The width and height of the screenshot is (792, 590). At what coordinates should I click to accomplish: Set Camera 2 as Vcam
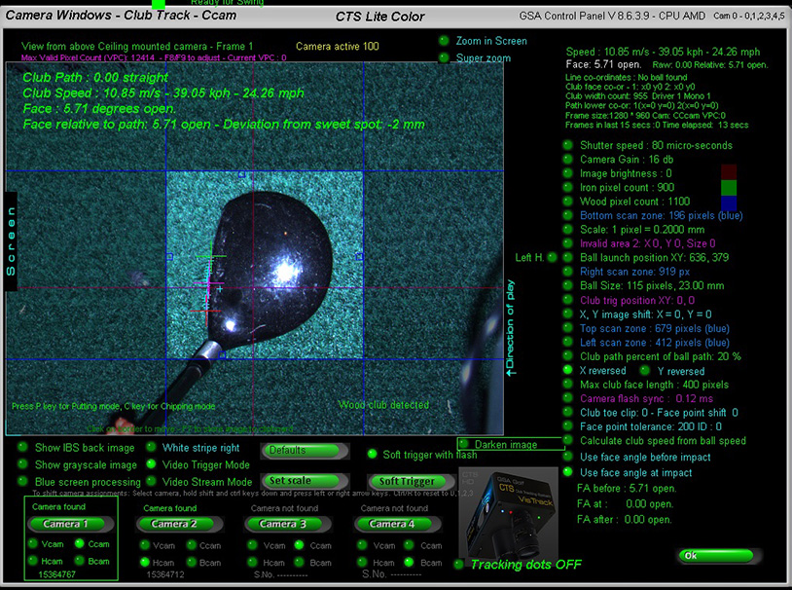tap(145, 545)
